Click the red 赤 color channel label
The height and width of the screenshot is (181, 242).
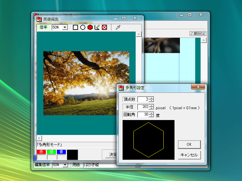41,152
